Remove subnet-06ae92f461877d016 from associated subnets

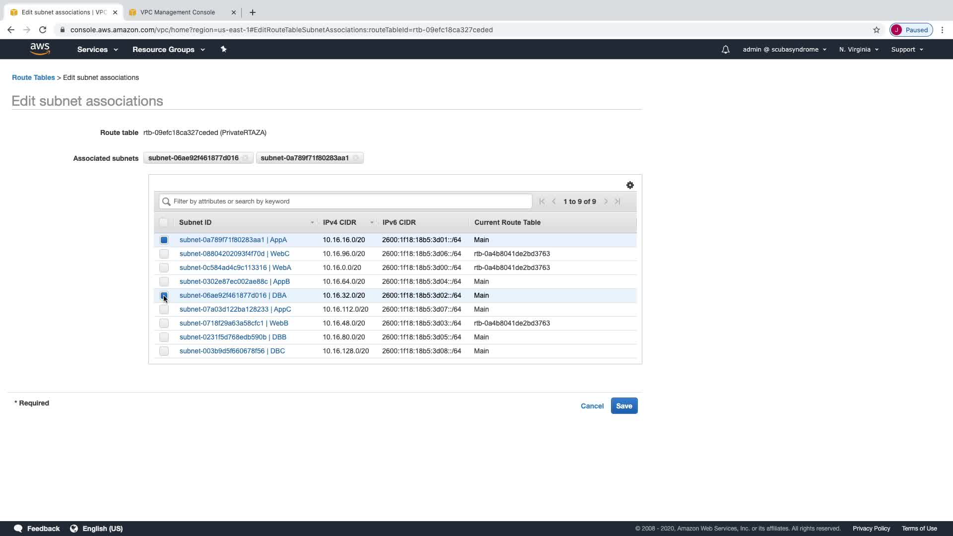click(245, 158)
